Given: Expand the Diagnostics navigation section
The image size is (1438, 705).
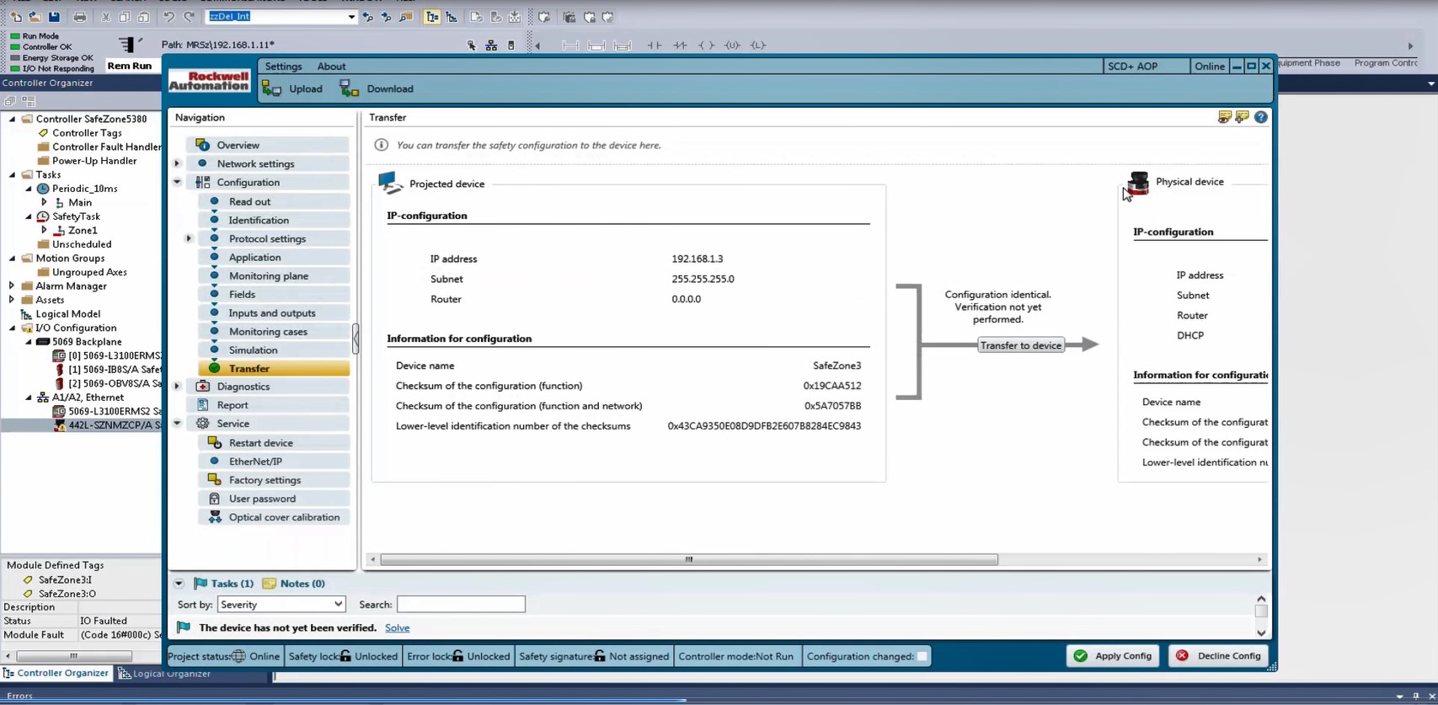Looking at the screenshot, I should coord(178,387).
